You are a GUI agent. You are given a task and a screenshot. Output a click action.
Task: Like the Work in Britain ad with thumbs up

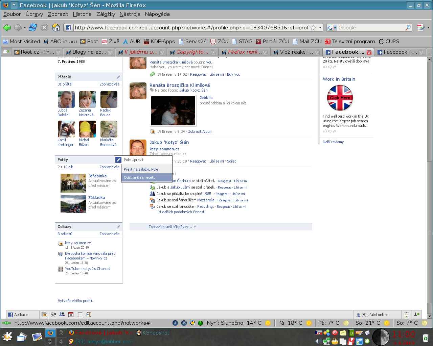click(325, 131)
